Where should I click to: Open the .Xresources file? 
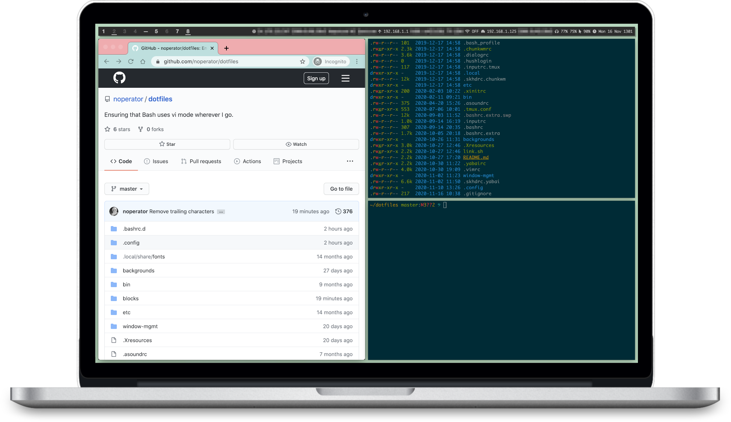(138, 340)
